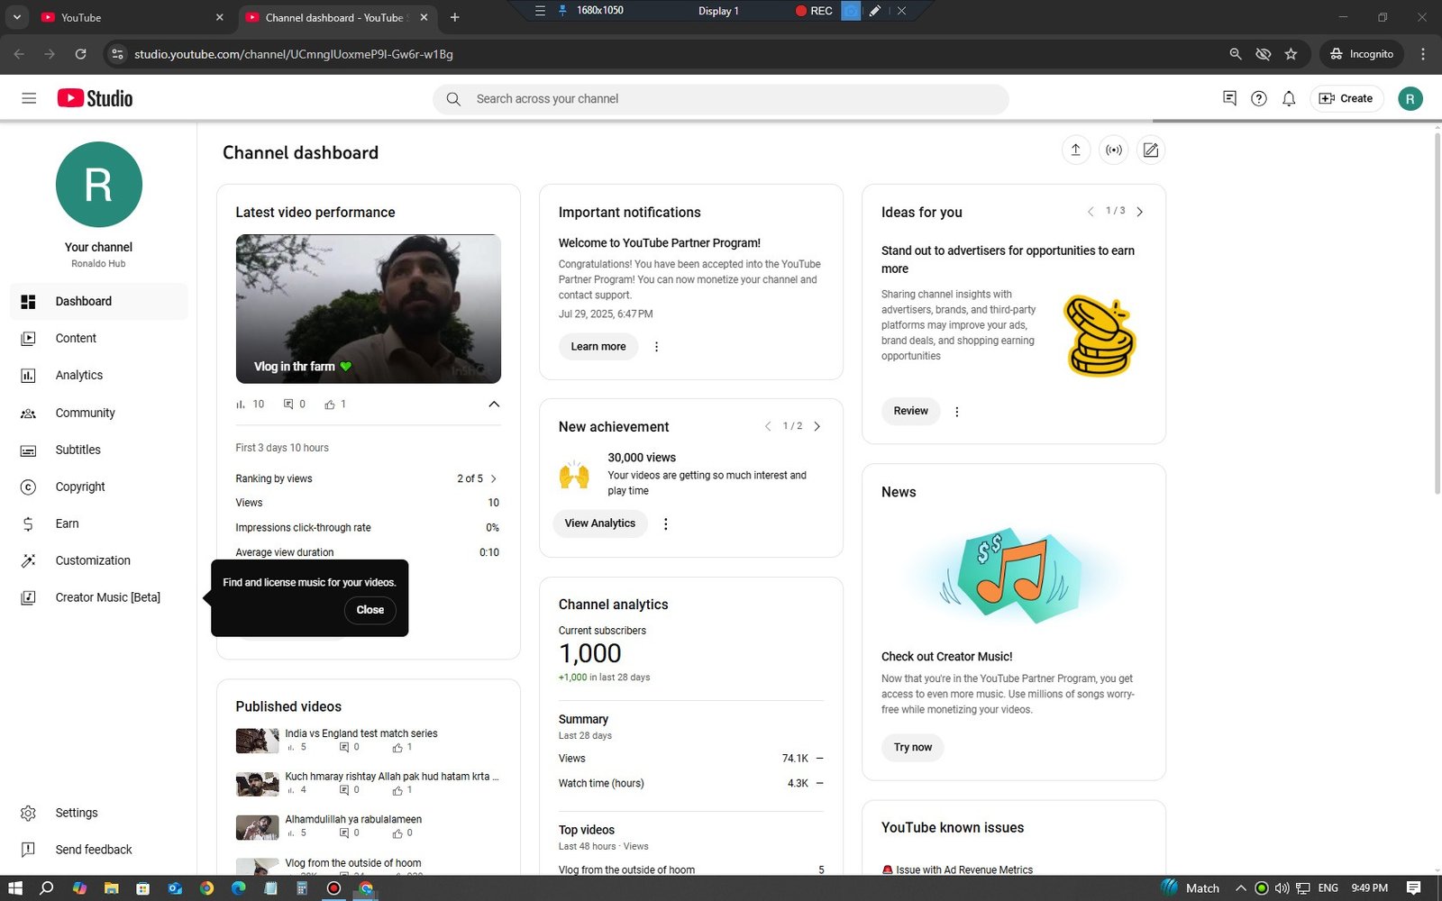Bookmark this page with the star icon
This screenshot has width=1442, height=901.
coord(1291,54)
